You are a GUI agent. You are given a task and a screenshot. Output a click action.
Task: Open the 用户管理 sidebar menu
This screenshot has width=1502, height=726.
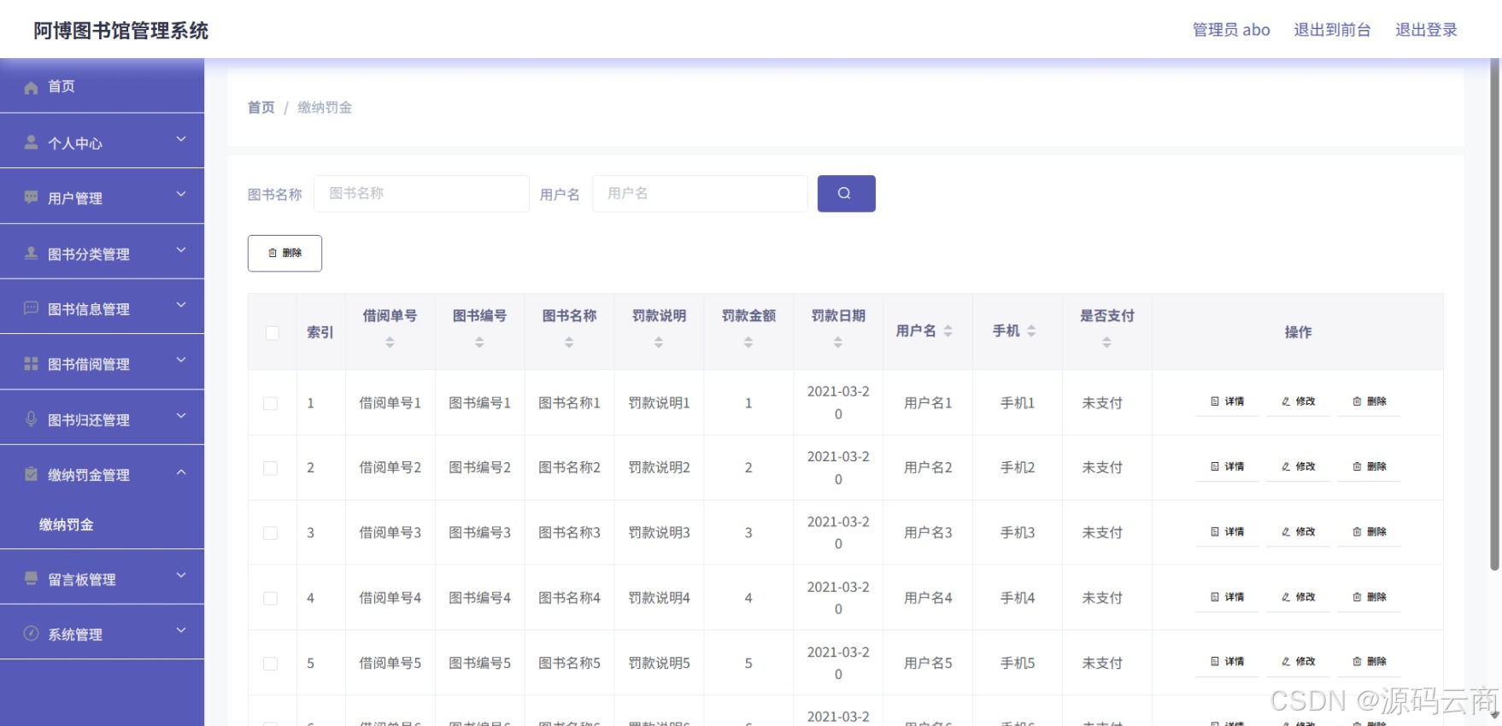pos(102,197)
